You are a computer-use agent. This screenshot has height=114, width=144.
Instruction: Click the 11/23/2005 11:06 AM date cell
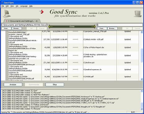click(x=59, y=39)
